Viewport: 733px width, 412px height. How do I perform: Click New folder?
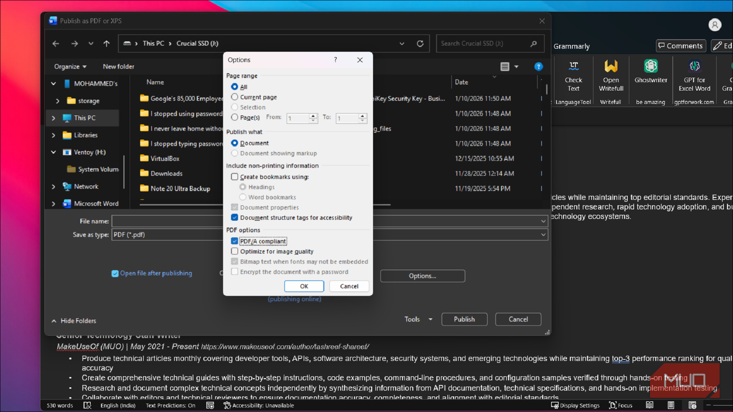(x=119, y=67)
